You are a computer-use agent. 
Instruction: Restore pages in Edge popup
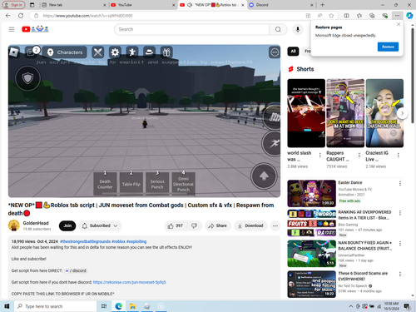click(388, 47)
